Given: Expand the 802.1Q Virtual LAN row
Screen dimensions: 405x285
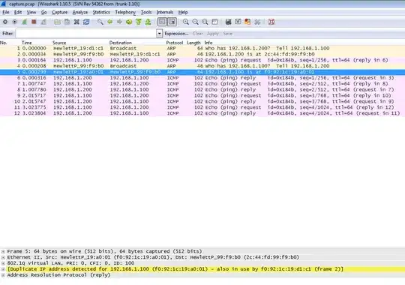Looking at the screenshot, I should [x=3, y=263].
